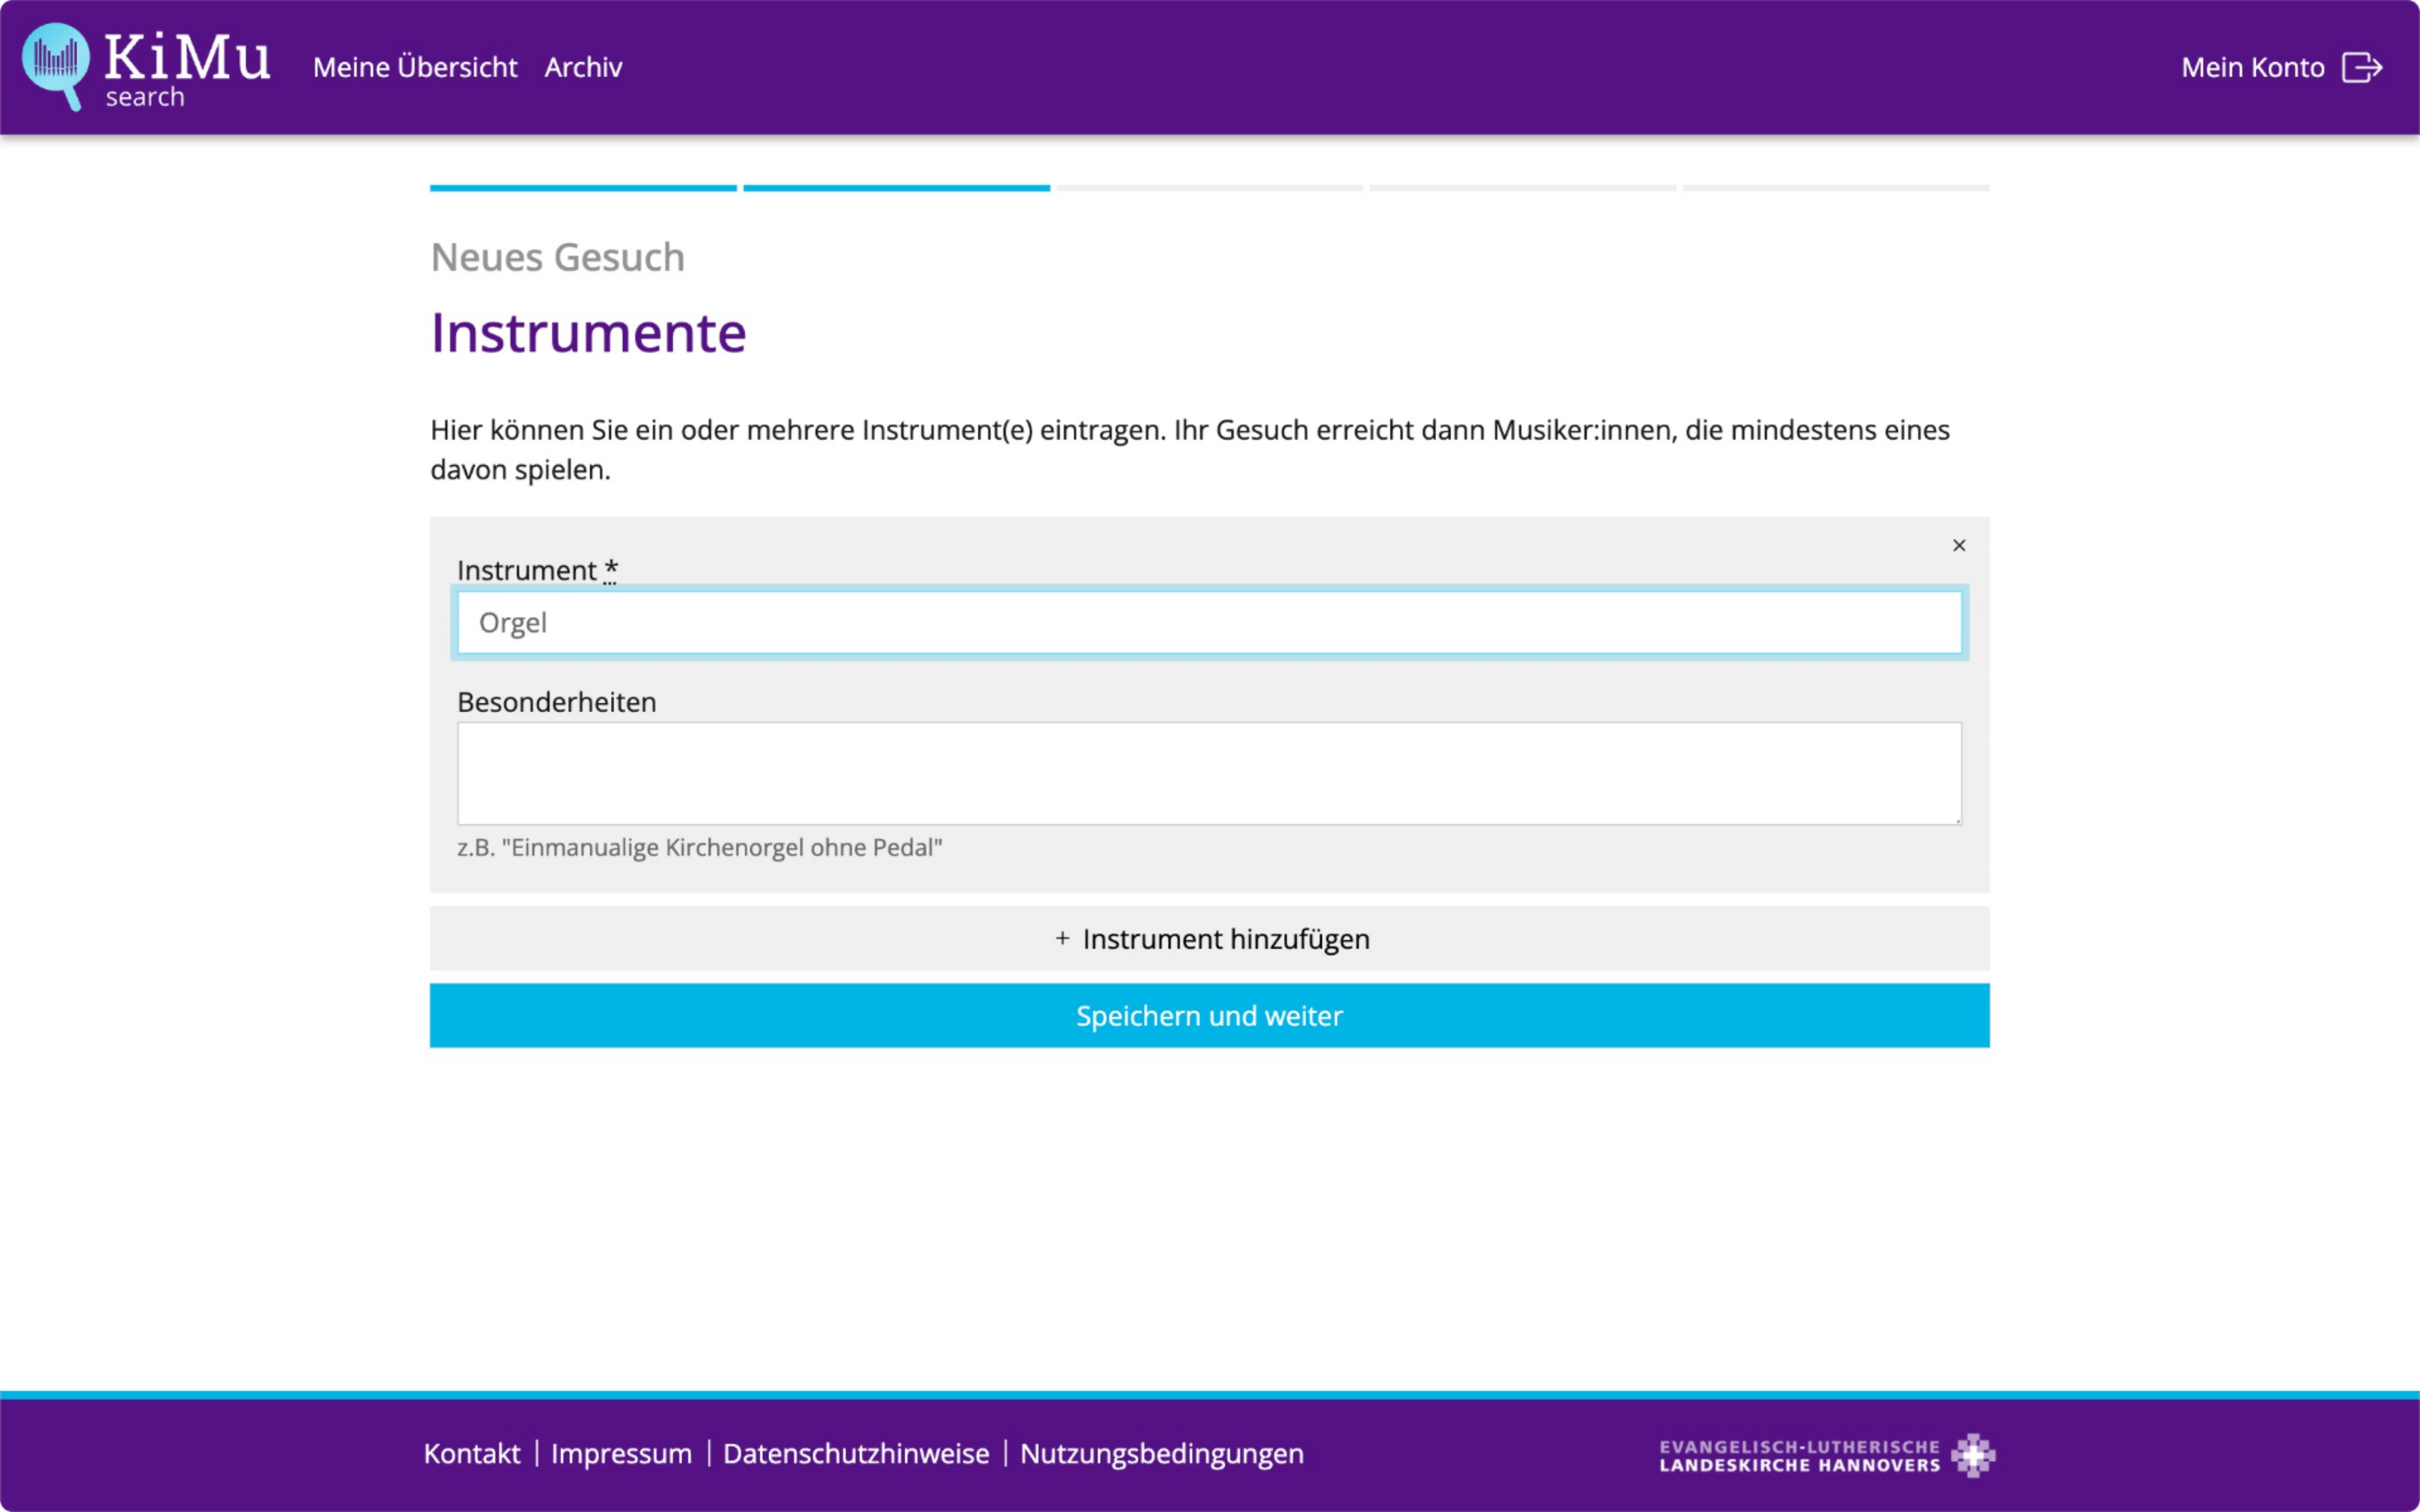Click the required asterisk beside Instrument
The image size is (2420, 1512).
click(x=610, y=570)
